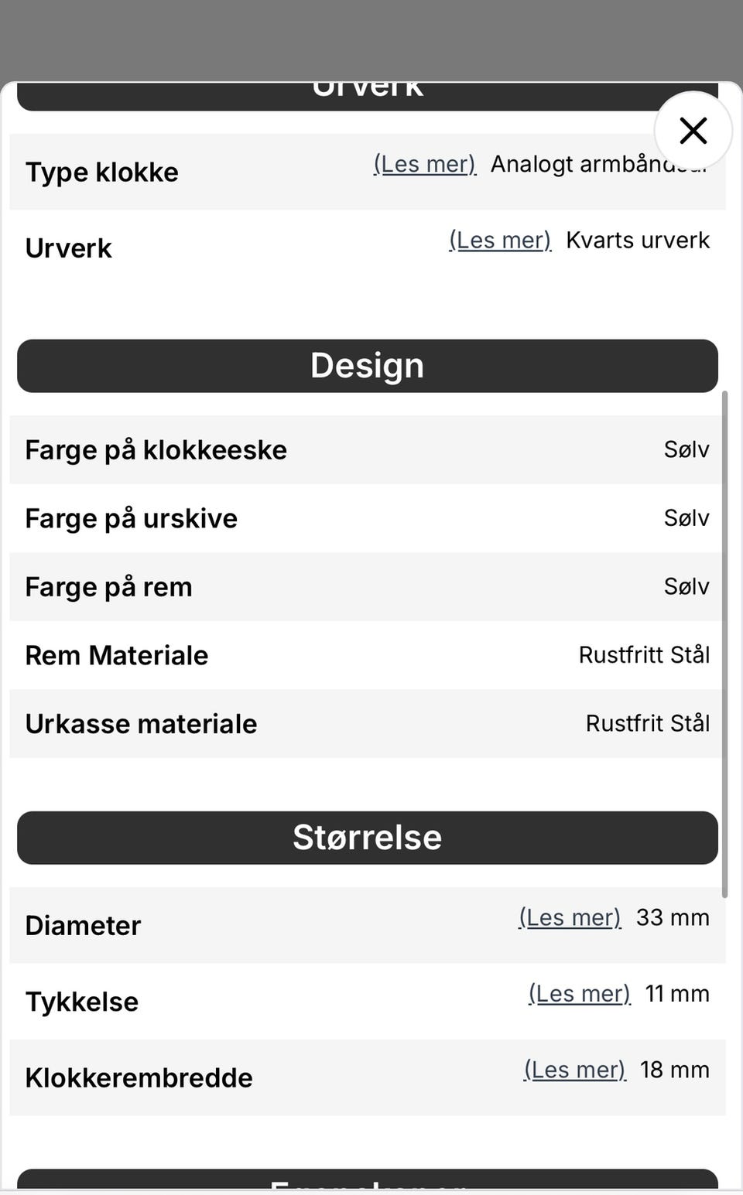Select the 'Farge på urskive' row

pos(368,518)
